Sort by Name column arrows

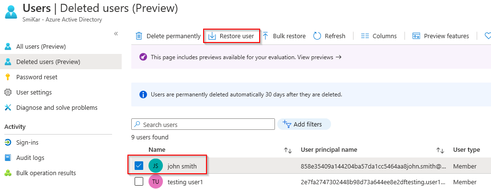pos(288,150)
